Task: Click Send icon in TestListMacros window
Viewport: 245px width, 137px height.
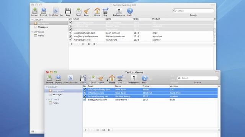Action: coord(93,78)
